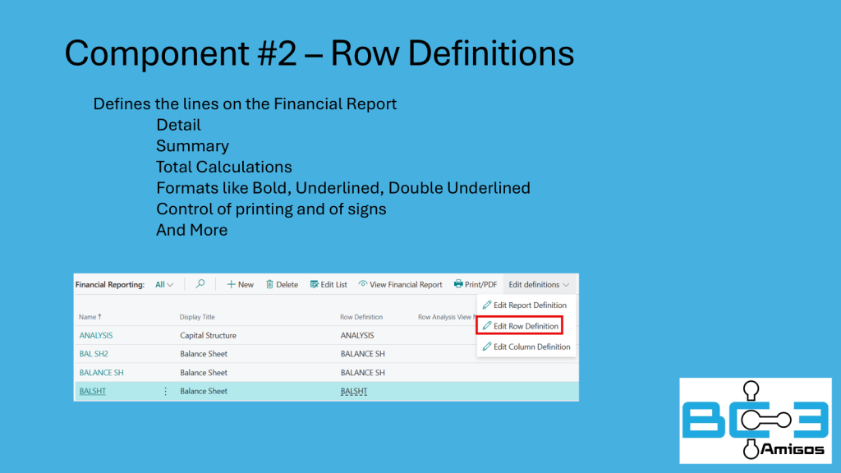Click the View Financial Report eye icon
841x473 pixels.
point(363,284)
